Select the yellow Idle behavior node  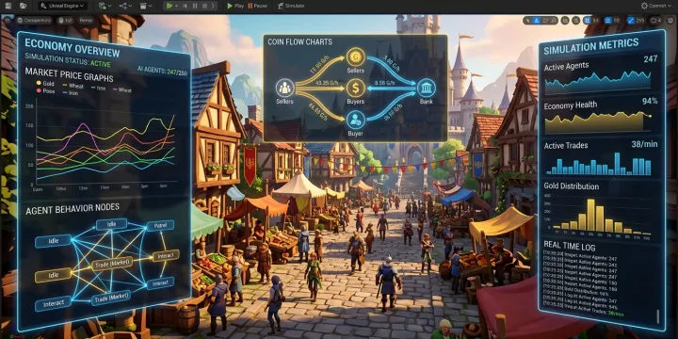(x=53, y=274)
